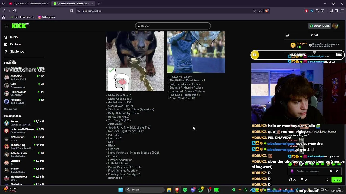346x194 pixels.
Task: Open recommended channel ElMacarius
Action: 24,139
